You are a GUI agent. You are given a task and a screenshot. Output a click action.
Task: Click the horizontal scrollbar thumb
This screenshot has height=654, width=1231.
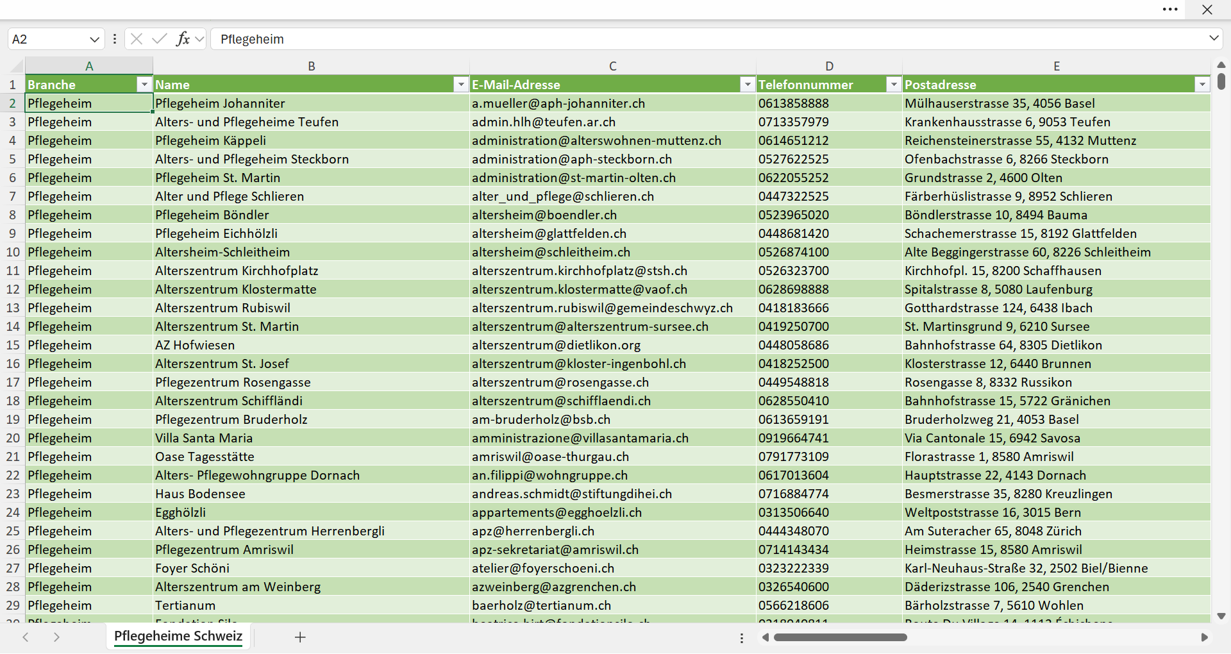(841, 637)
